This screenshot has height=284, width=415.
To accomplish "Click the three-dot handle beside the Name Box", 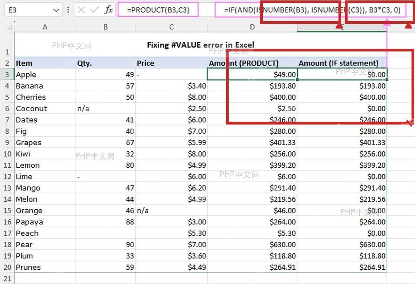I will point(68,10).
